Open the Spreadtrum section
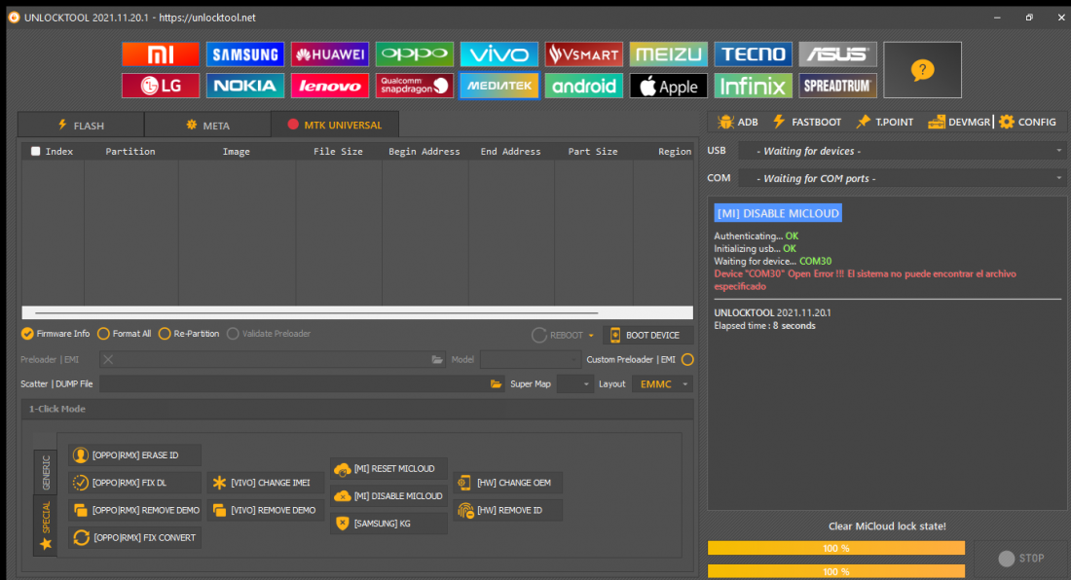1071x580 pixels. (x=838, y=86)
